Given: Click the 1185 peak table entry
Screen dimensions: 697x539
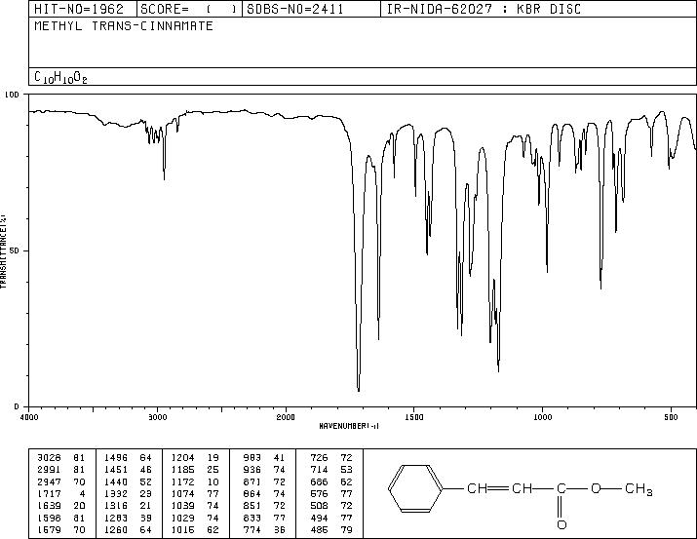Looking at the screenshot, I should tap(195, 470).
